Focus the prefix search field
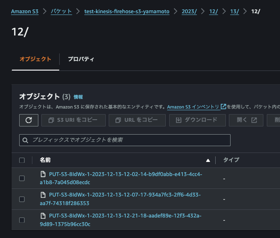The image size is (280, 238). (x=125, y=140)
